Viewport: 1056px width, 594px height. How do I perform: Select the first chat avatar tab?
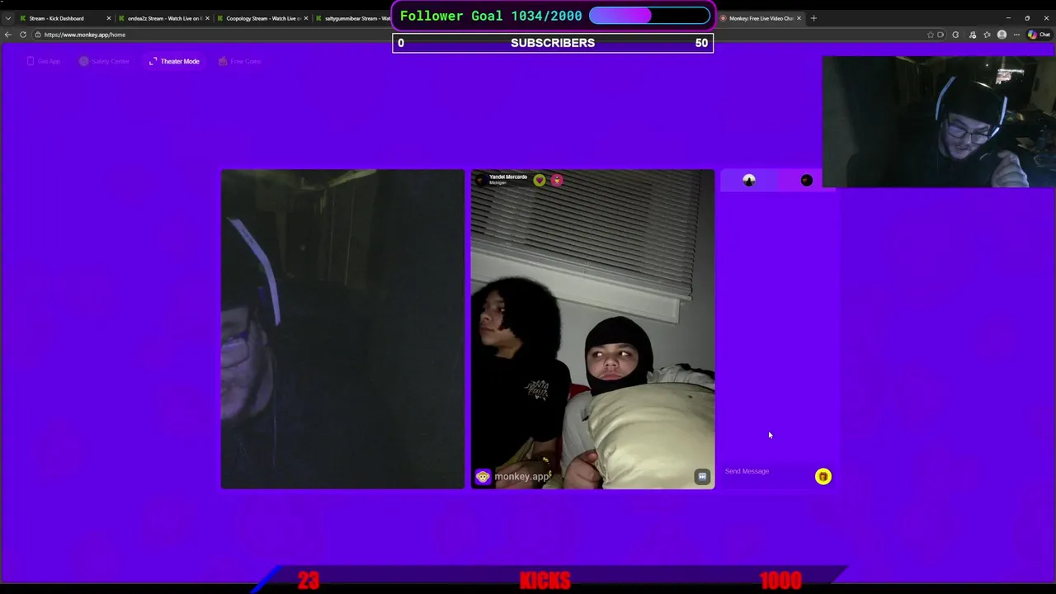(749, 181)
